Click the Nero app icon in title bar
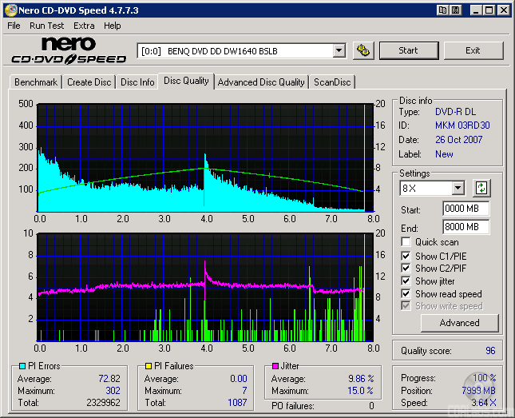Viewport: 515px width, 418px height. (10, 10)
